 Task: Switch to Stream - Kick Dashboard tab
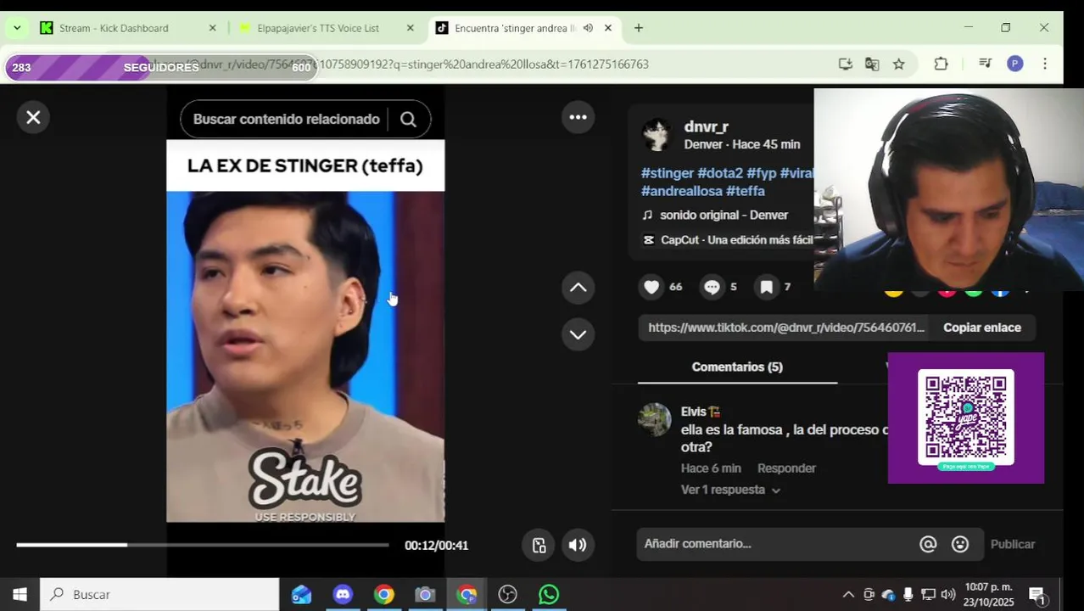[114, 28]
